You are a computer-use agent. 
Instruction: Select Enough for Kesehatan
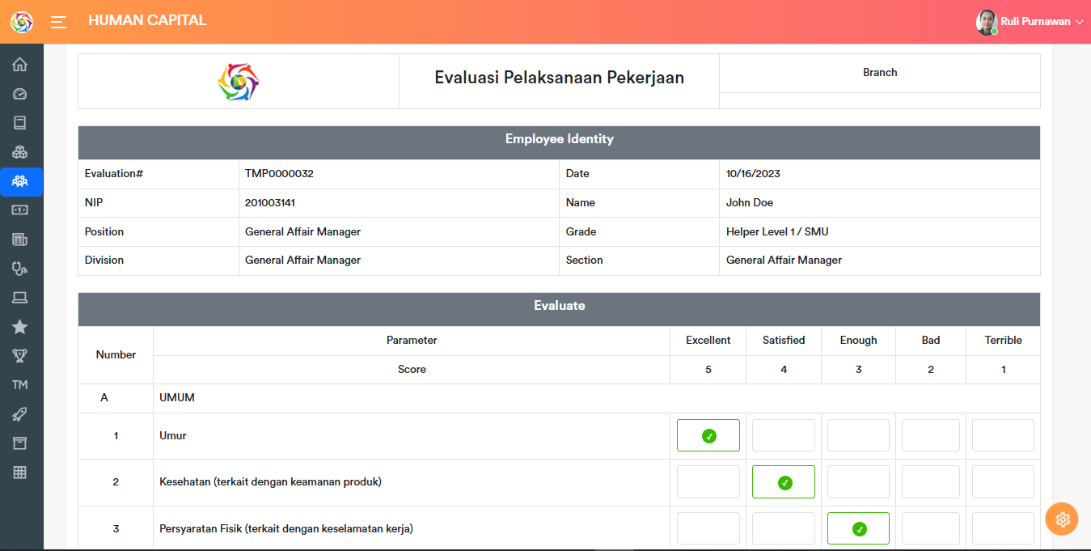858,481
